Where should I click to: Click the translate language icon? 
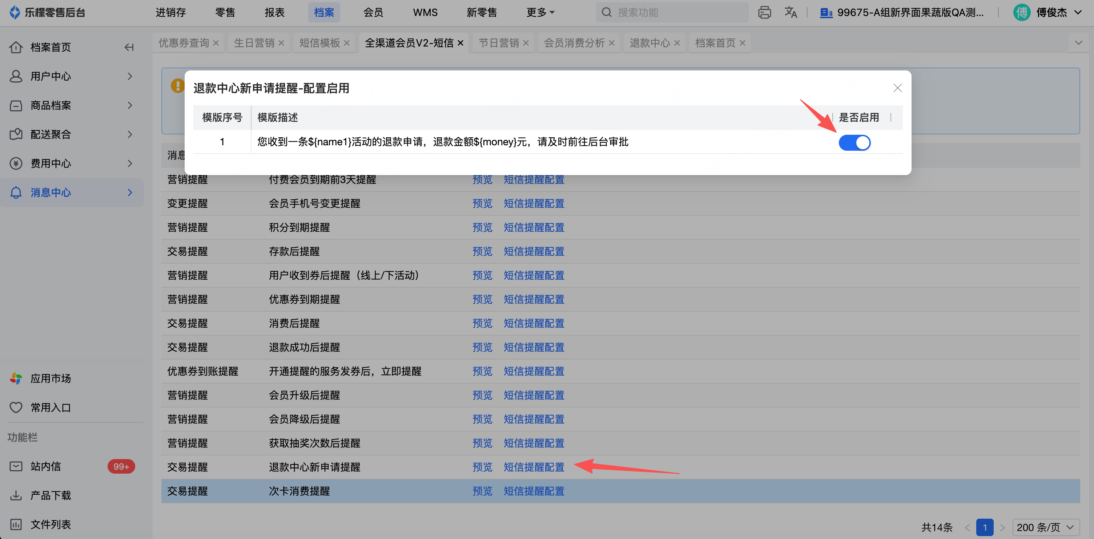pyautogui.click(x=791, y=12)
